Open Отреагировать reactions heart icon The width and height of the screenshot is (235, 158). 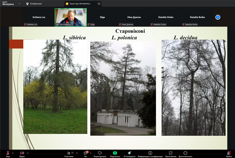(100, 153)
